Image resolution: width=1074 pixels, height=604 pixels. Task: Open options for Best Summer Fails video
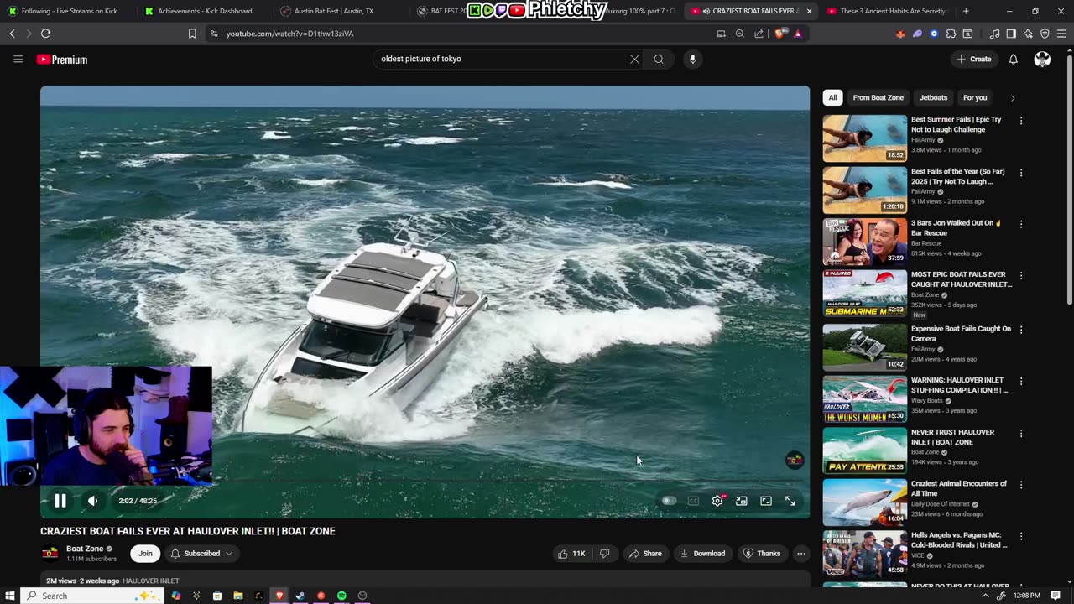(1021, 121)
